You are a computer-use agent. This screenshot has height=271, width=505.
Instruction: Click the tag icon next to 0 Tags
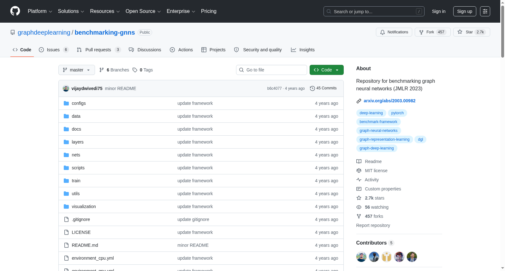(135, 70)
